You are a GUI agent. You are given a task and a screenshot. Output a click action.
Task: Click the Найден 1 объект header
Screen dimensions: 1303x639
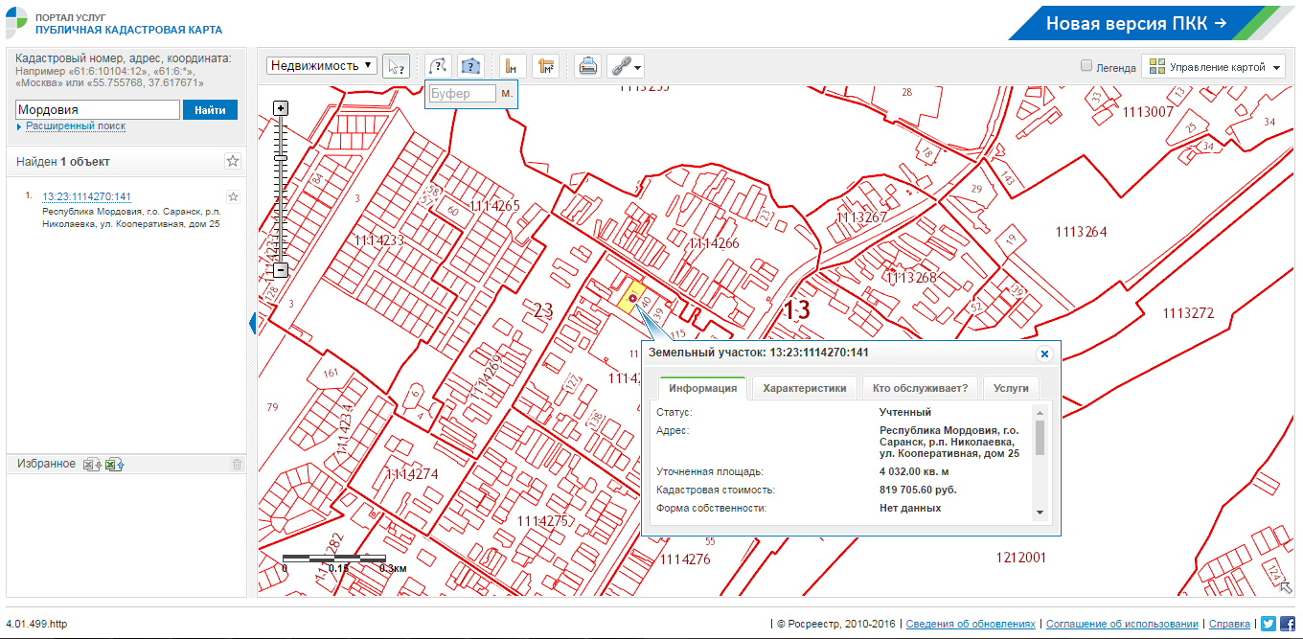[x=63, y=161]
